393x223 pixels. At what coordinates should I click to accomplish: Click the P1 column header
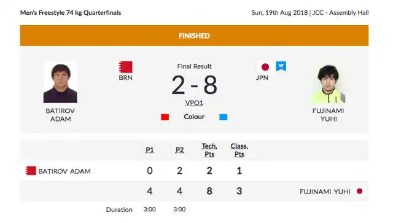pos(150,150)
